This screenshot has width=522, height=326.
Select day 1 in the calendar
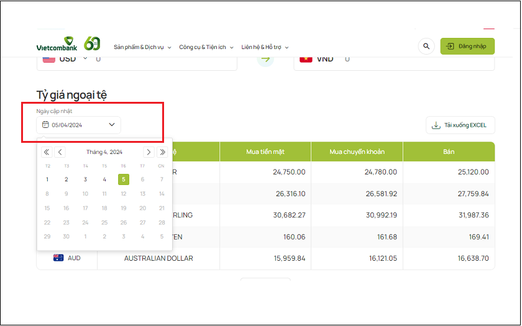point(47,179)
